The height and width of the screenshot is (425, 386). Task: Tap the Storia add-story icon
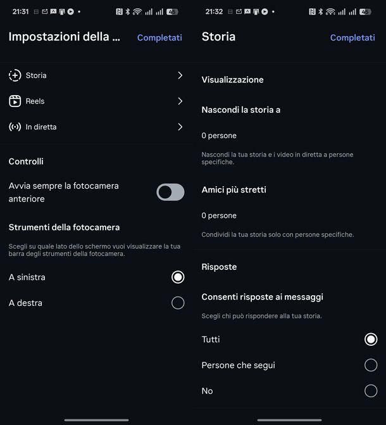[15, 75]
